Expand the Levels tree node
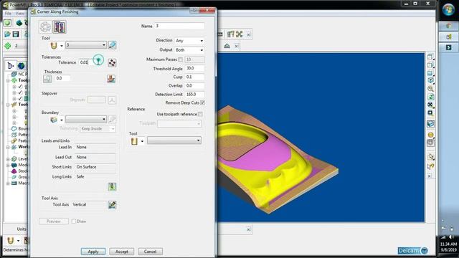 pos(8,159)
